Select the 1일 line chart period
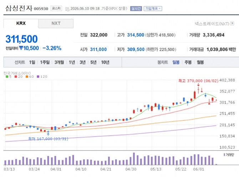 point(32,62)
